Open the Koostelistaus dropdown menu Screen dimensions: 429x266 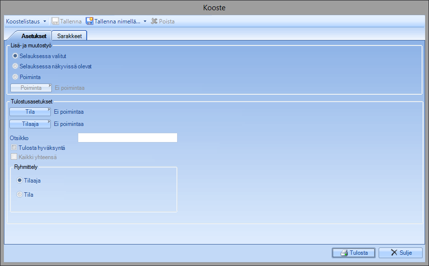[x=26, y=21]
